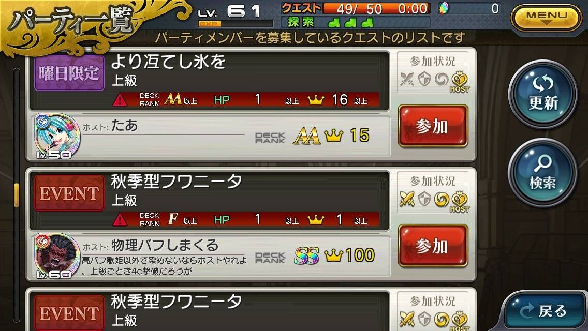Click the crystal gem currency icon
Image resolution: width=588 pixels, height=331 pixels.
444,8
